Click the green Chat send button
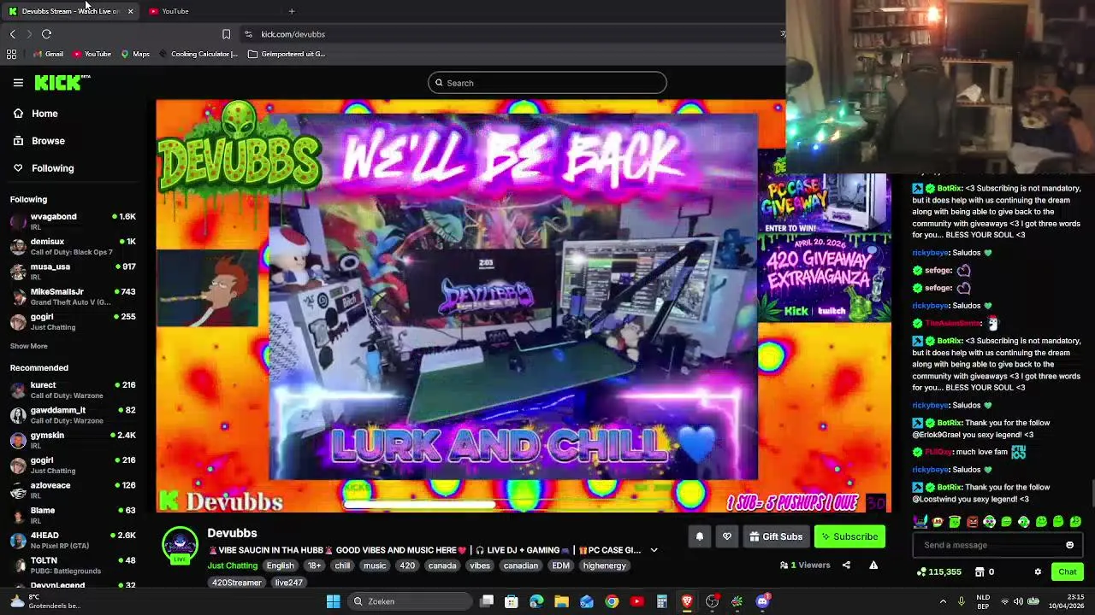 [1068, 571]
